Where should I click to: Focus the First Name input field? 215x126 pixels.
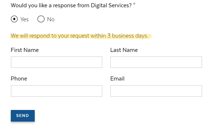point(57,62)
